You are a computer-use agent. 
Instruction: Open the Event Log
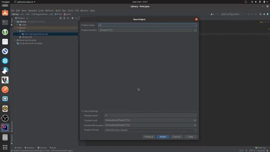pyautogui.click(x=260, y=148)
